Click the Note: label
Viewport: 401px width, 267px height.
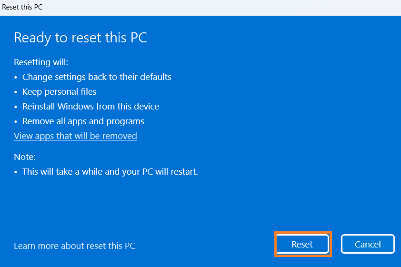coord(25,157)
